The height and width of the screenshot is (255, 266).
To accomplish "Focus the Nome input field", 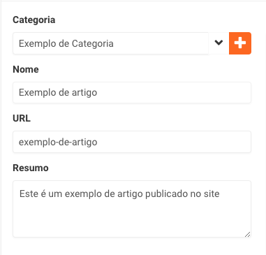I will [132, 92].
